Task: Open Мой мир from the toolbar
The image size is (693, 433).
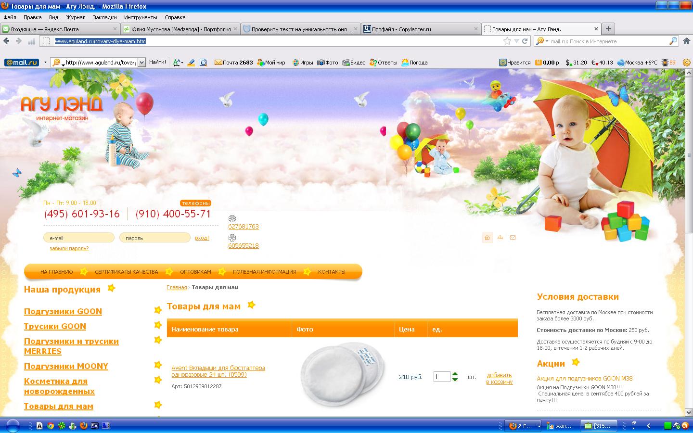Action: [271, 63]
